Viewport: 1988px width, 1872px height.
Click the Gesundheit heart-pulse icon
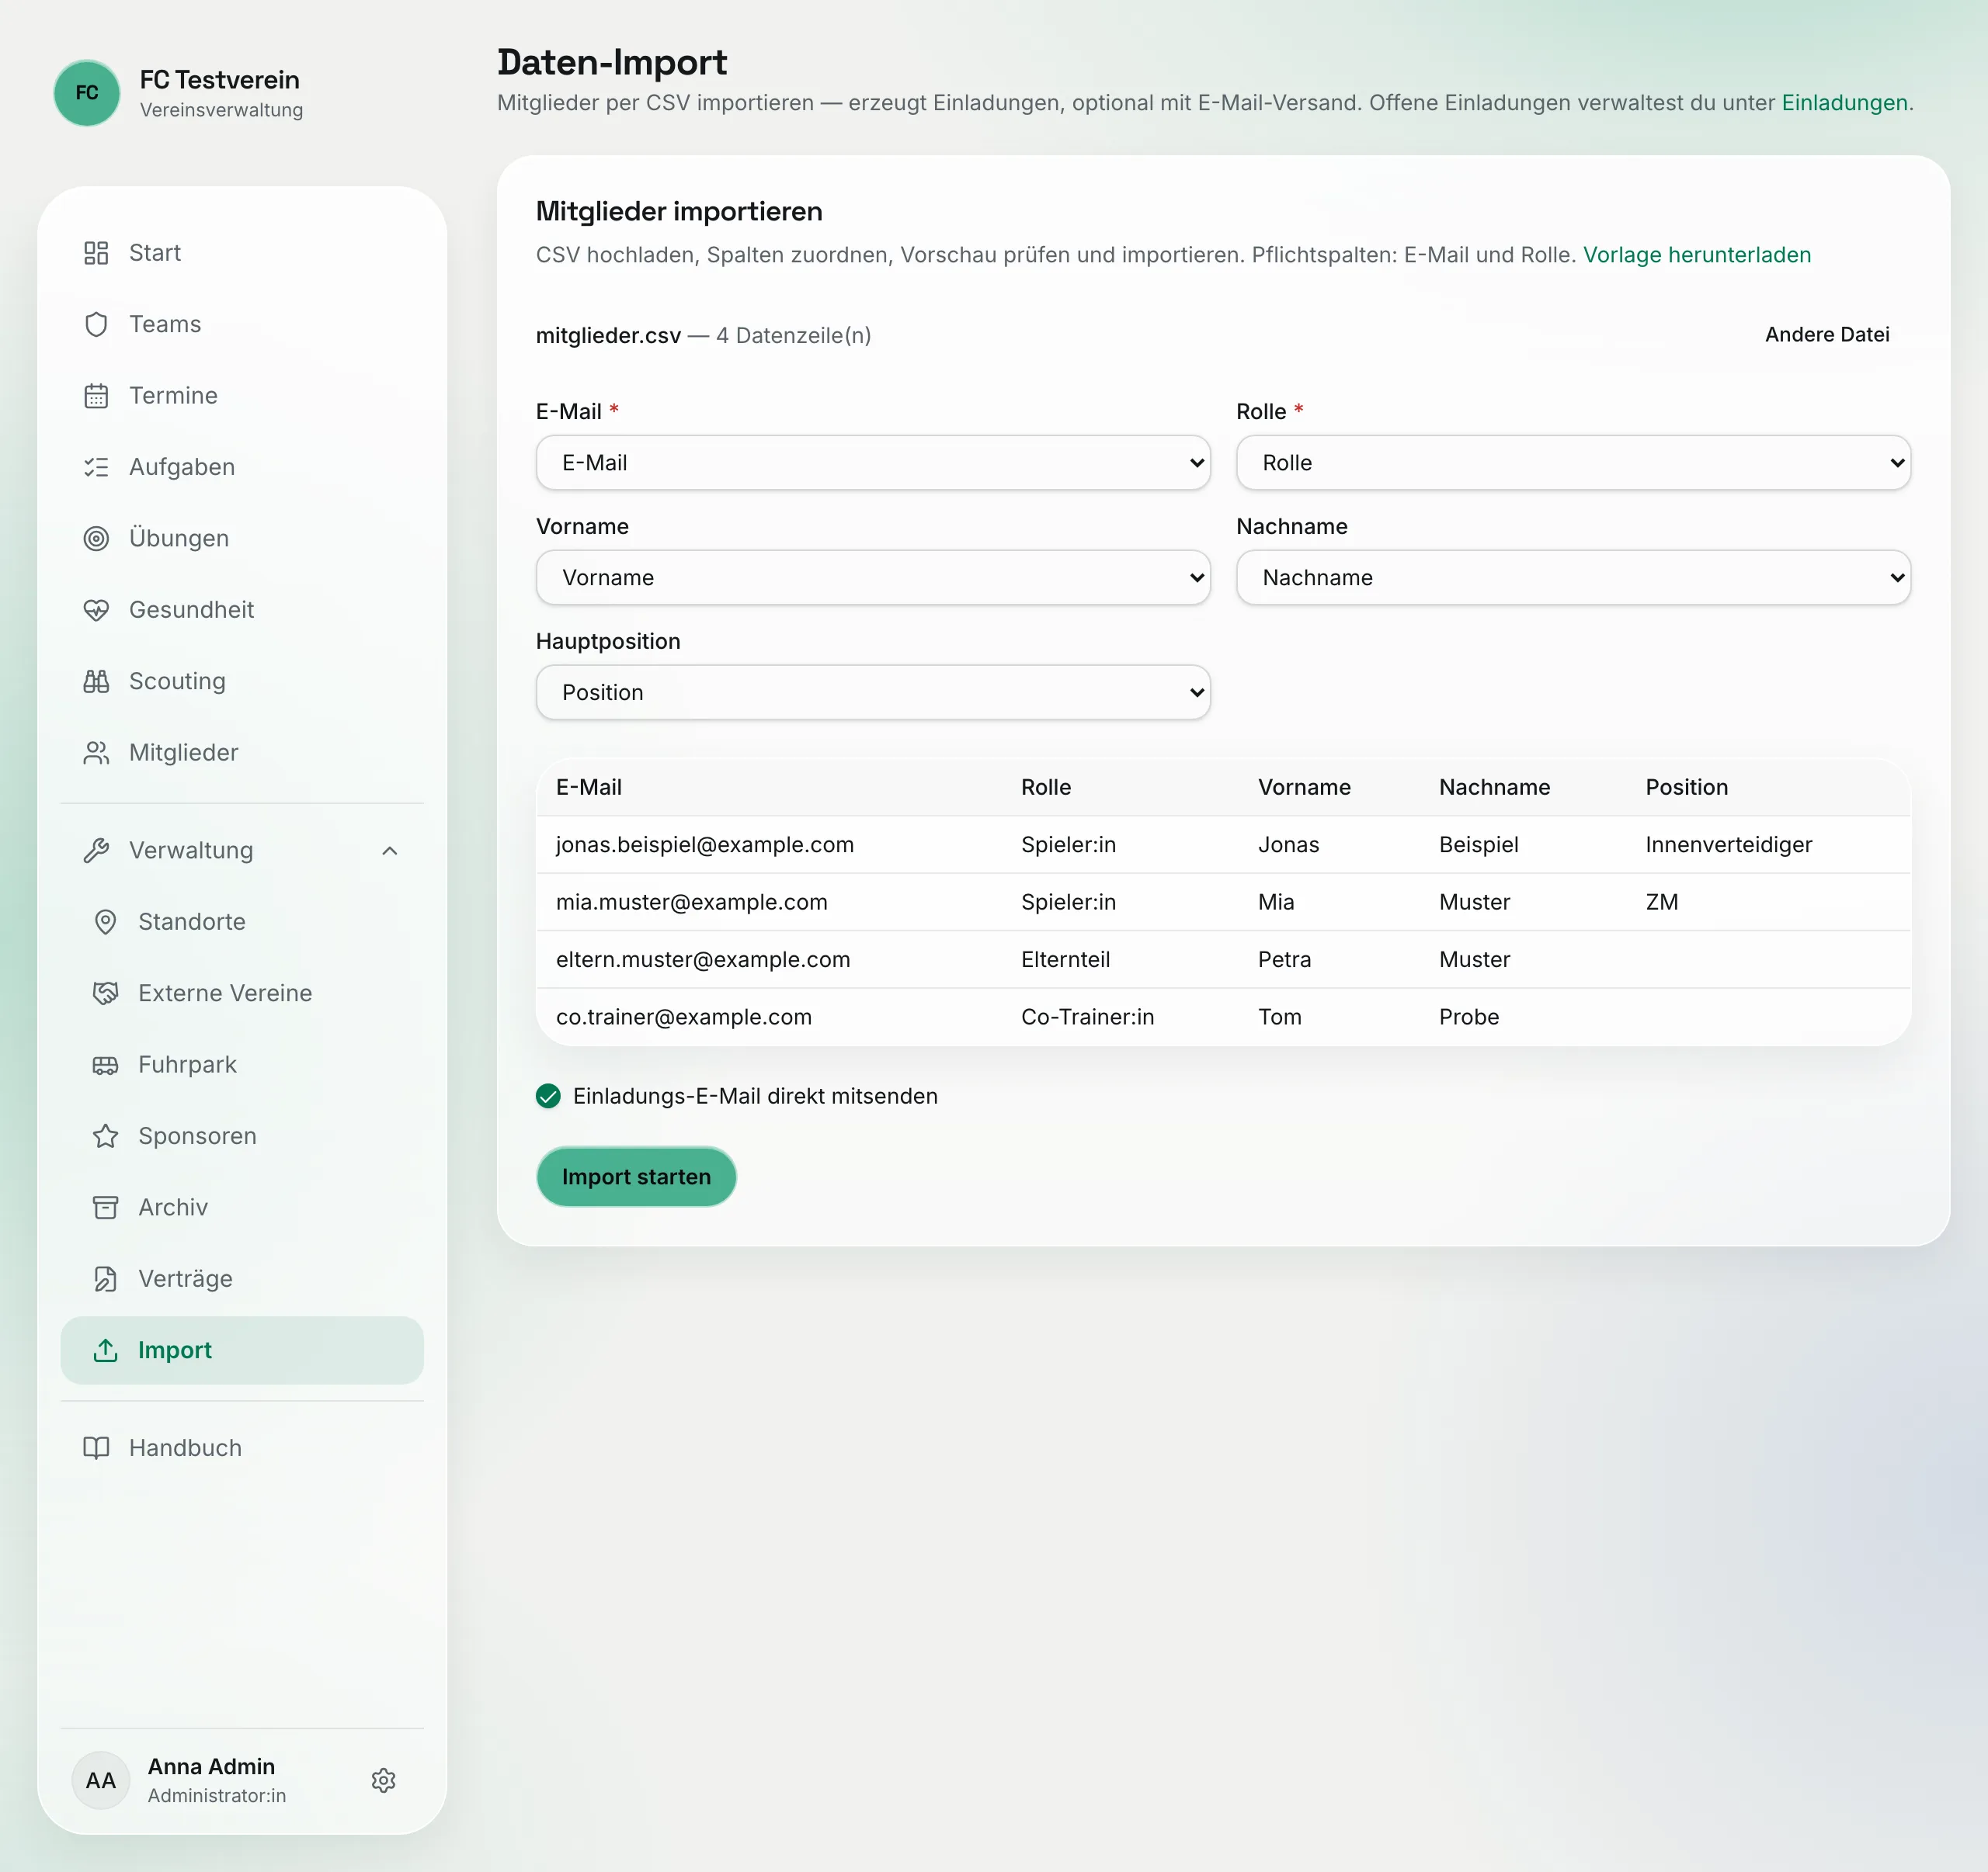(96, 610)
